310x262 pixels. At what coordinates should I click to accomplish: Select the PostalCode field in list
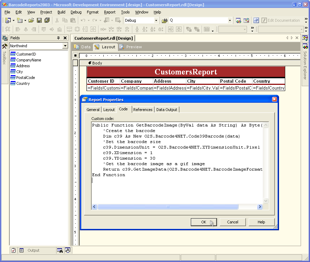(x=25, y=78)
